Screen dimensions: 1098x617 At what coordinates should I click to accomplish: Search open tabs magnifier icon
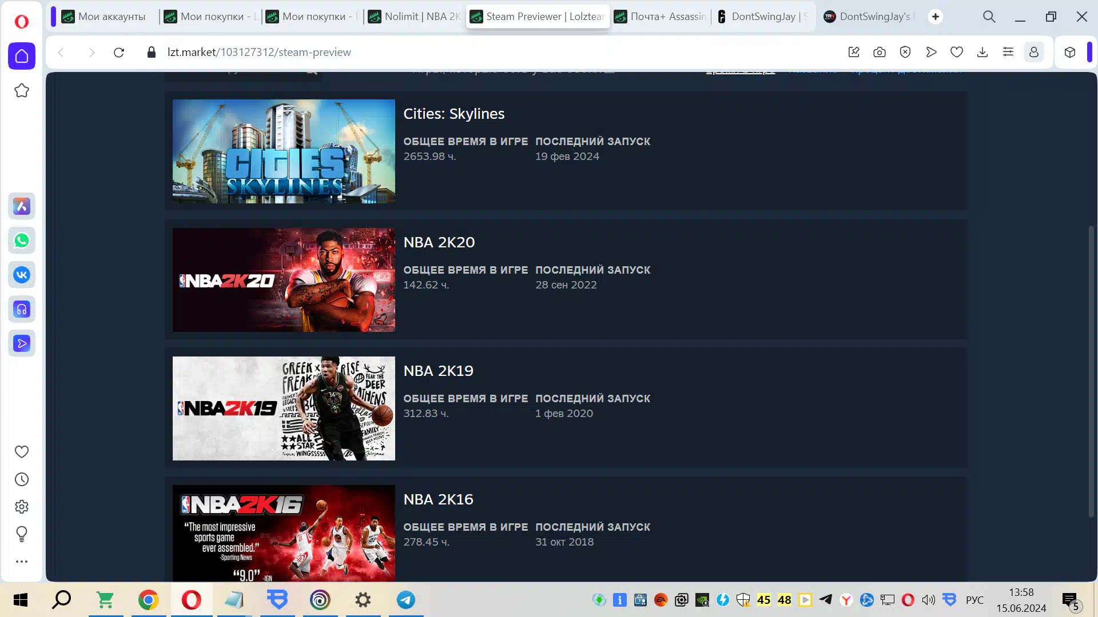coord(989,17)
